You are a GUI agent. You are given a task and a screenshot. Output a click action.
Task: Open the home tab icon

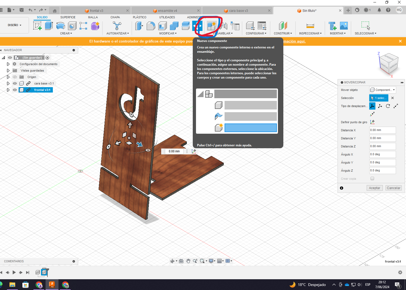55,11
